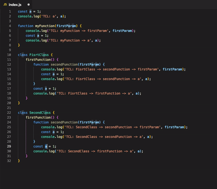This screenshot has width=217, height=189.
Task: Click 'secondFunction' declaration on line 24
Action: pos(64,122)
